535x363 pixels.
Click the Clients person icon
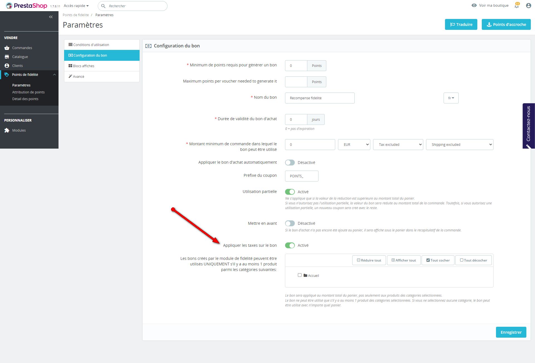7,66
